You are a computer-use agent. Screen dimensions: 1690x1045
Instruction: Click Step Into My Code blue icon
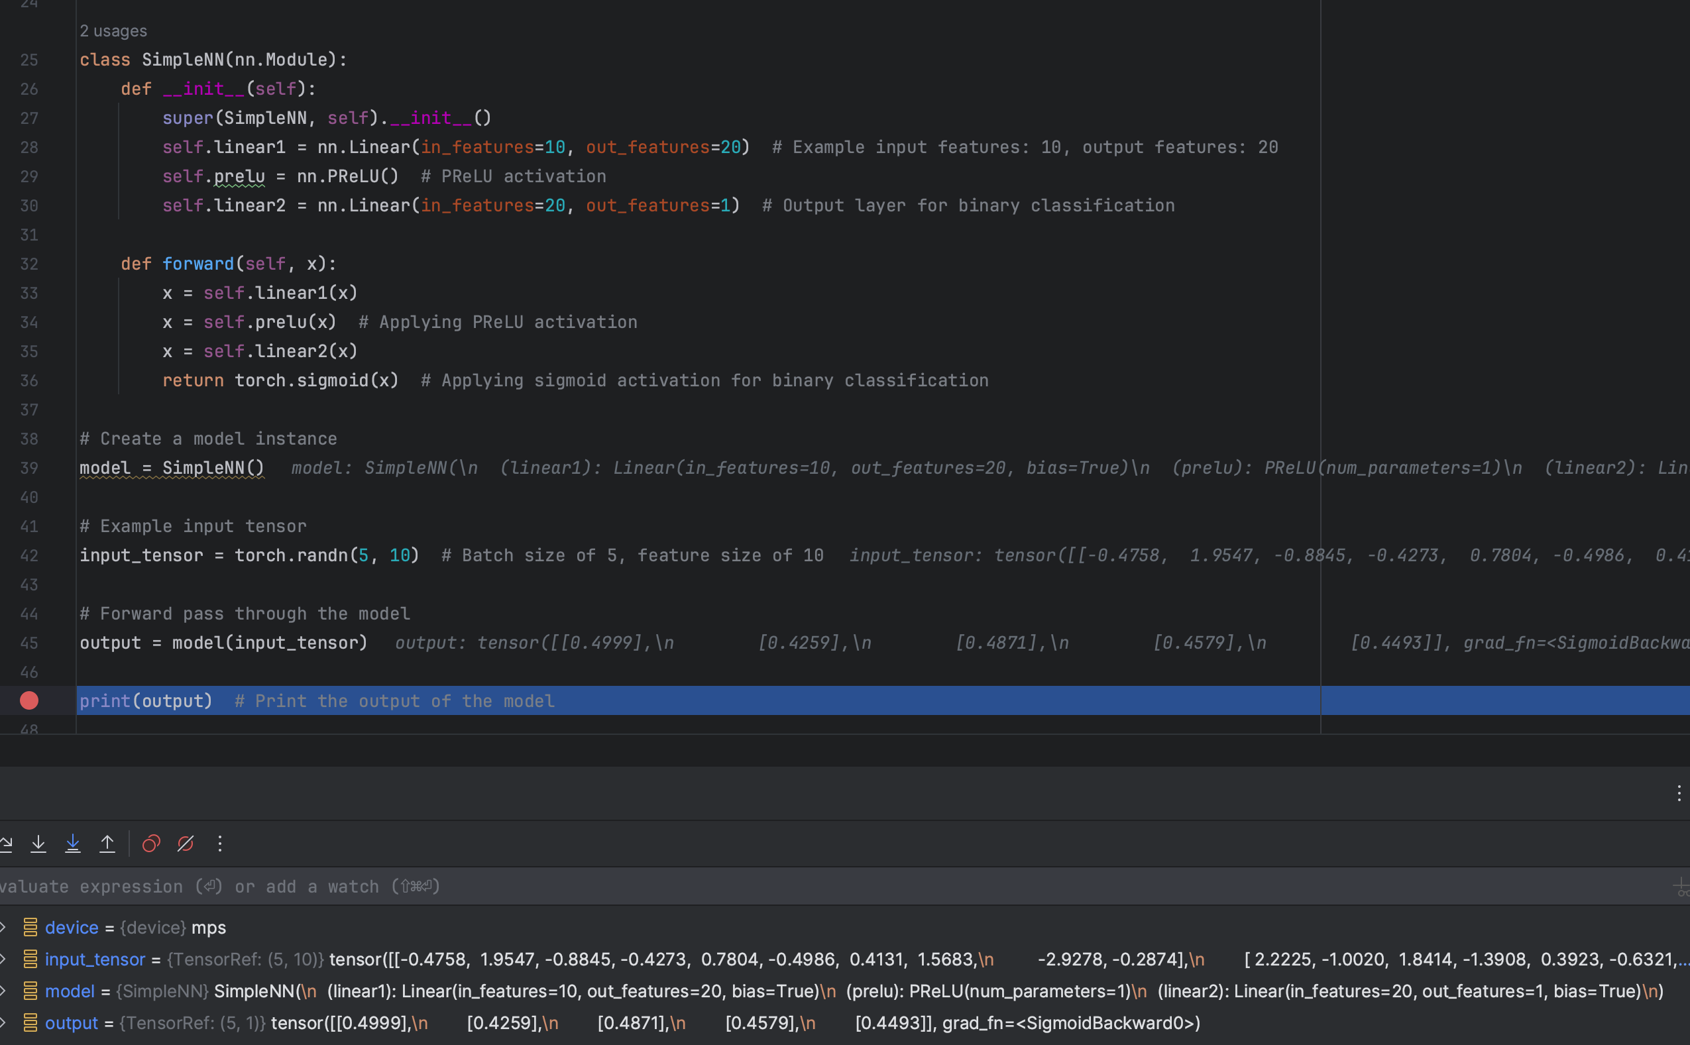[x=73, y=843]
